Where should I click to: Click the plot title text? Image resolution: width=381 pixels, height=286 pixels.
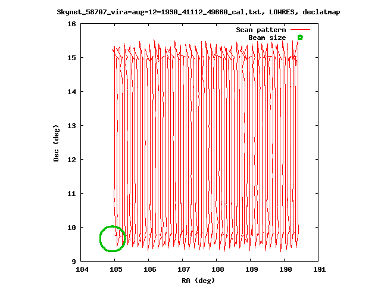click(x=198, y=12)
